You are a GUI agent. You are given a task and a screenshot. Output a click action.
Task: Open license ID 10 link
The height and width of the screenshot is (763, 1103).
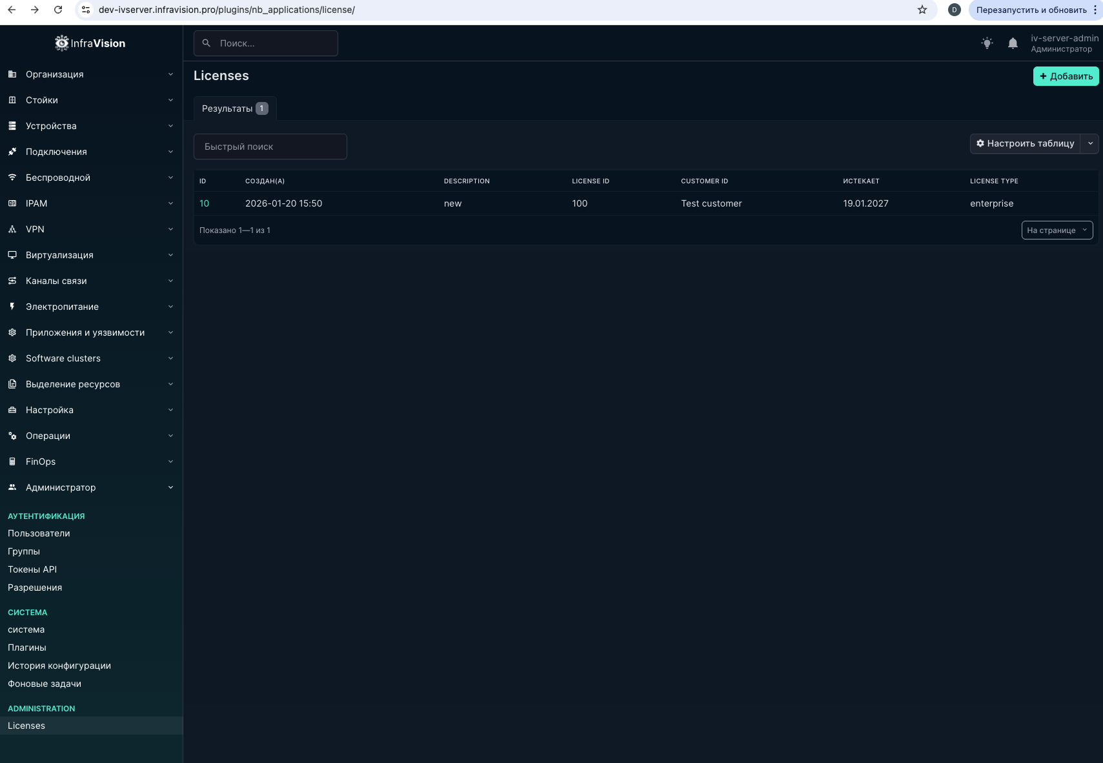point(204,203)
